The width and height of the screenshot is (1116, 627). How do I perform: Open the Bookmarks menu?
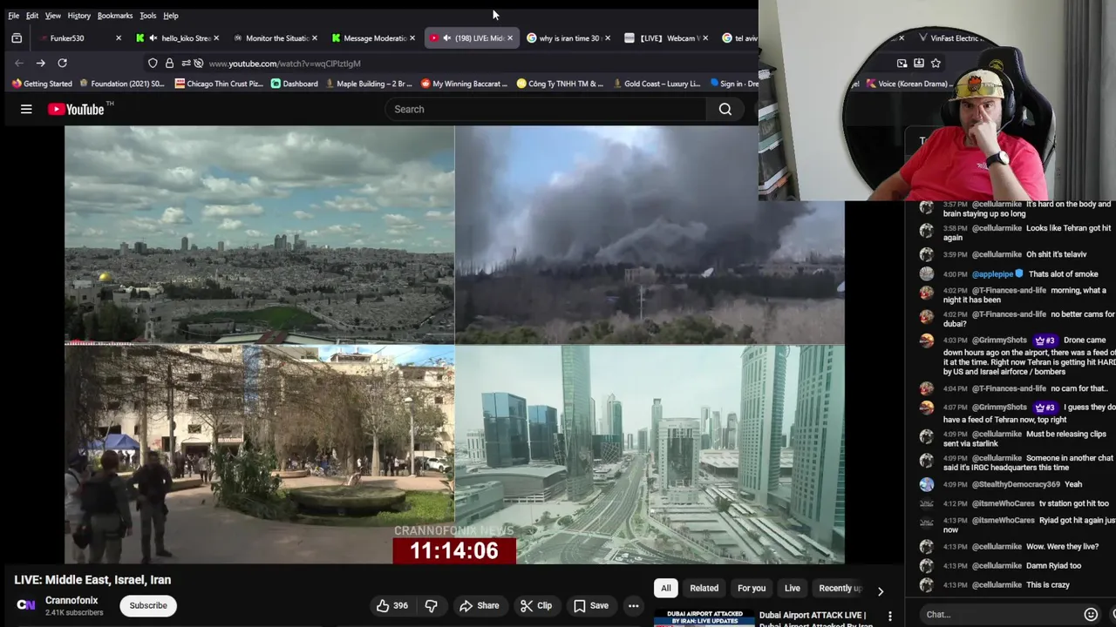(115, 16)
